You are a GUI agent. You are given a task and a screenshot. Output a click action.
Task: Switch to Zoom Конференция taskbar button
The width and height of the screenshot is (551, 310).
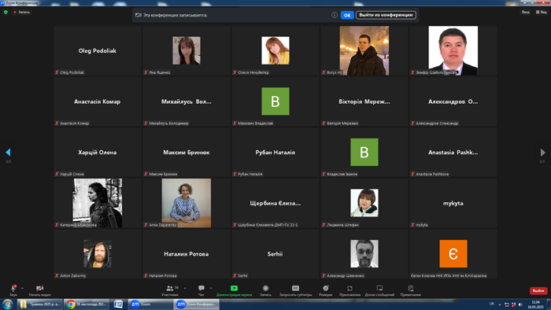[x=197, y=304]
